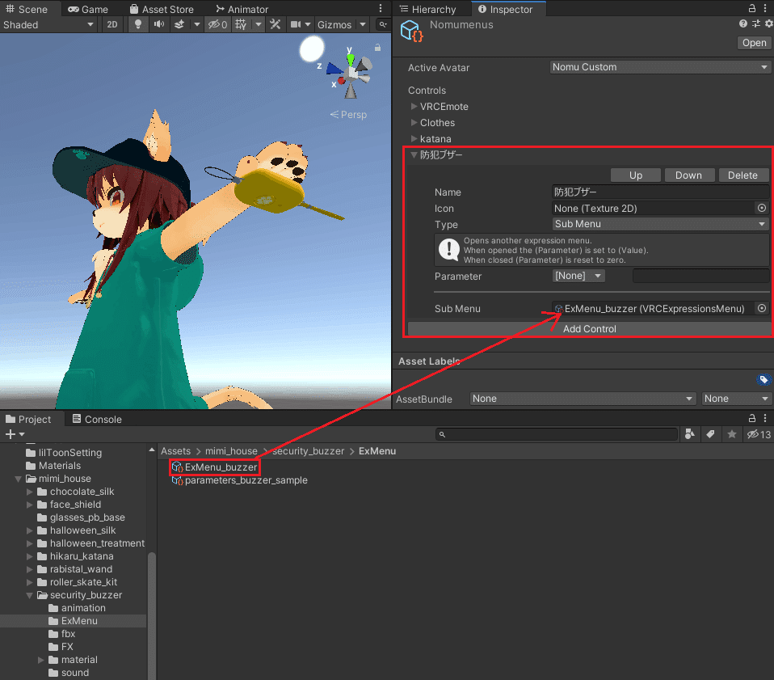Open the Project panel more options menu
Image resolution: width=774 pixels, height=680 pixels.
[x=765, y=418]
